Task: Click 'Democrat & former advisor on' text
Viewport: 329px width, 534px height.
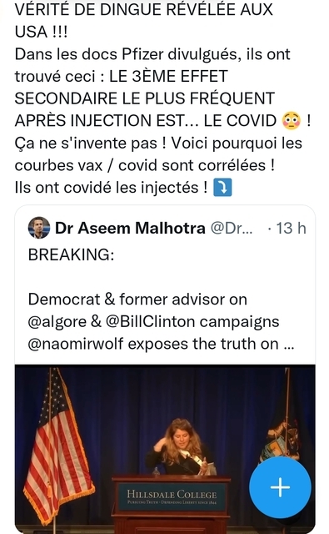Action: (x=137, y=300)
